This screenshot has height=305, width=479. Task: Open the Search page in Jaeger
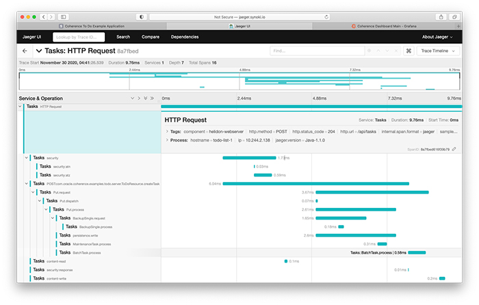point(123,37)
